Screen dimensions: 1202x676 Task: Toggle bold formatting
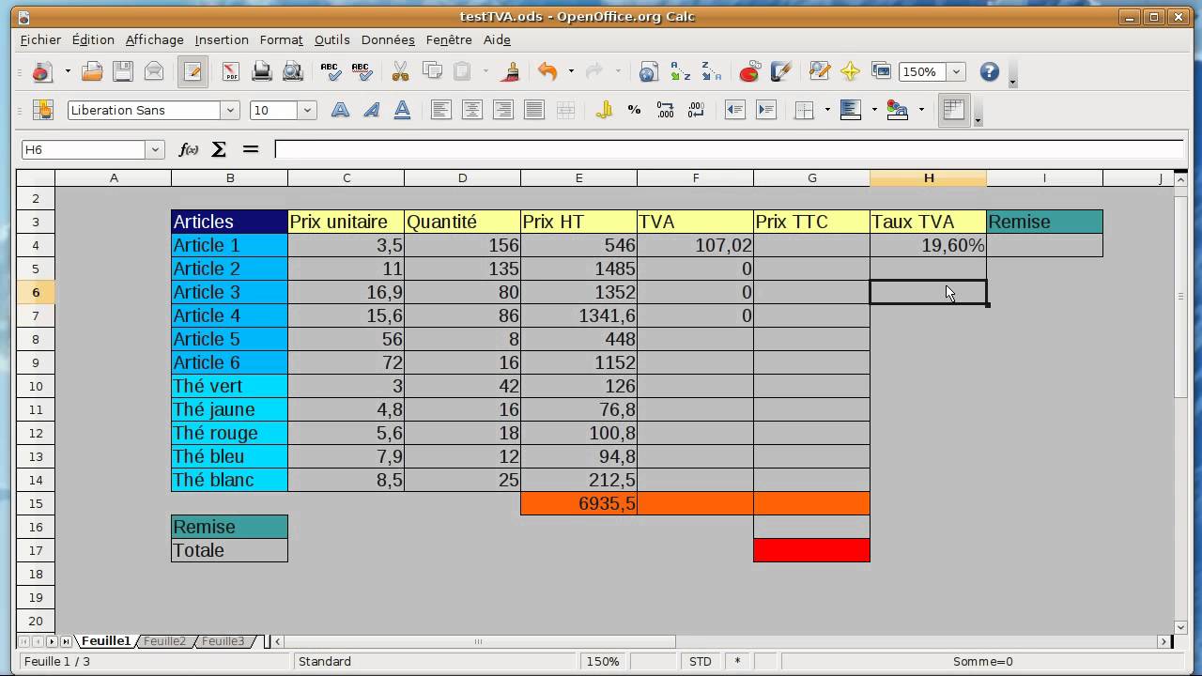click(340, 110)
